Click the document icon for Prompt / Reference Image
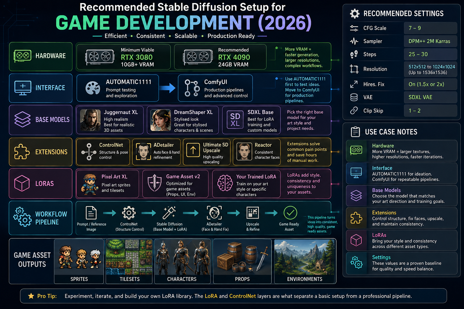The width and height of the screenshot is (464, 309). (91, 213)
